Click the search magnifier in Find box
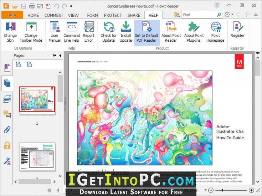Screen dimensions: 262x196 pos(219,15)
